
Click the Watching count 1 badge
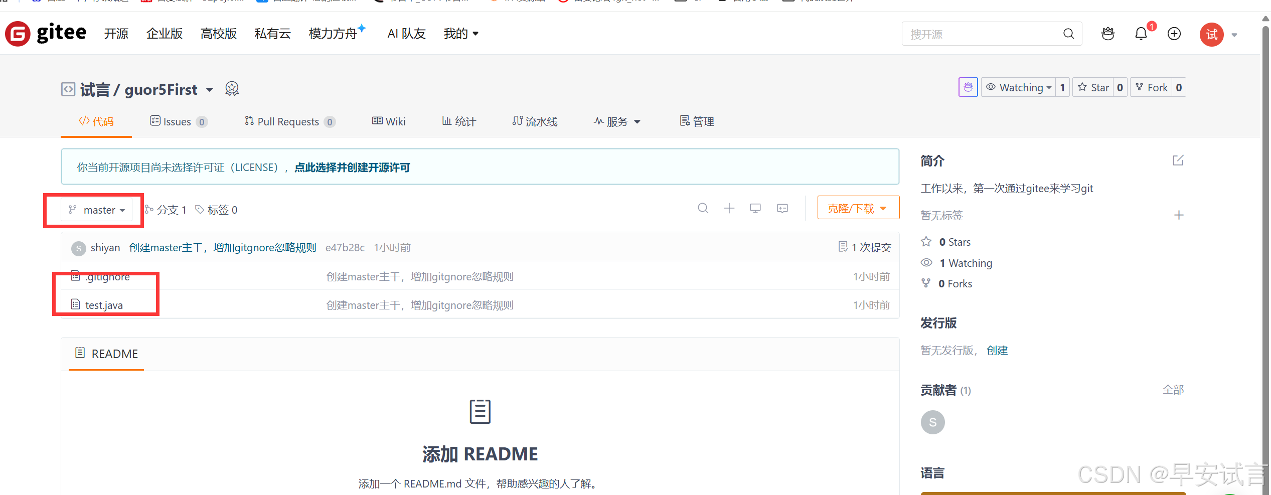(1062, 87)
